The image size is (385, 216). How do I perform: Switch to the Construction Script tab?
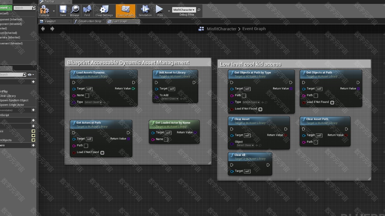pos(89,21)
